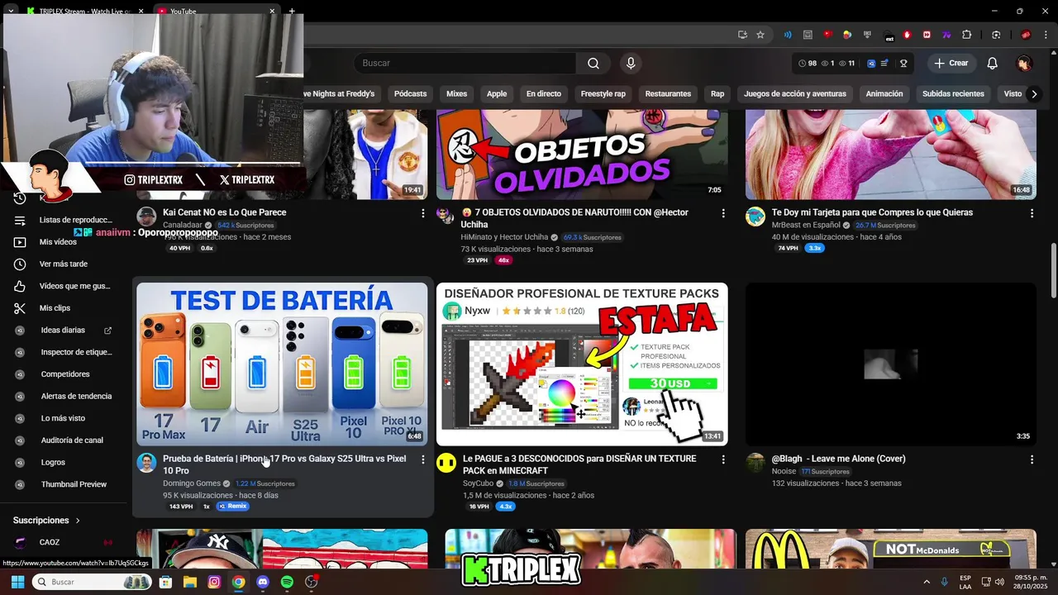Open options menu for 7 Objetos Olvidados video
Image resolution: width=1058 pixels, height=595 pixels.
pos(723,213)
